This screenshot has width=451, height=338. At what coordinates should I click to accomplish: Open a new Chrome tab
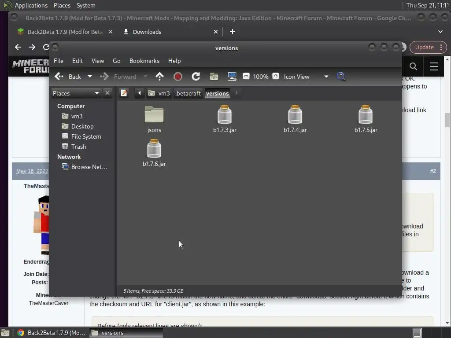(x=233, y=32)
